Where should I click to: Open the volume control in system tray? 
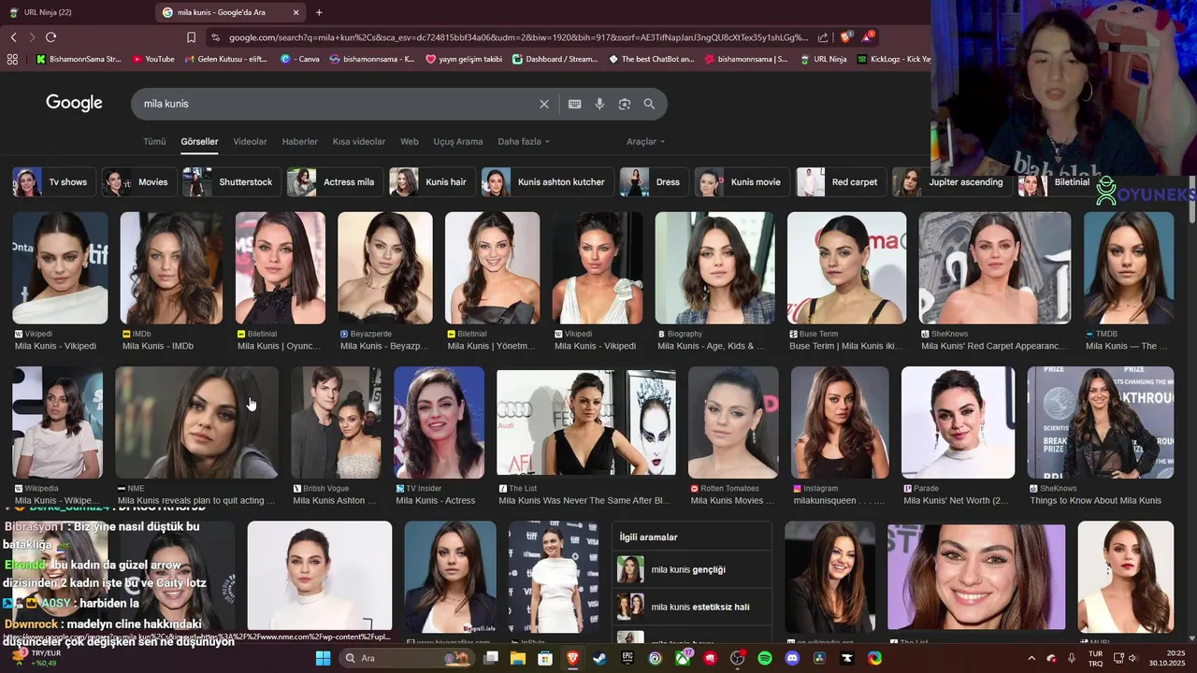click(x=1132, y=658)
